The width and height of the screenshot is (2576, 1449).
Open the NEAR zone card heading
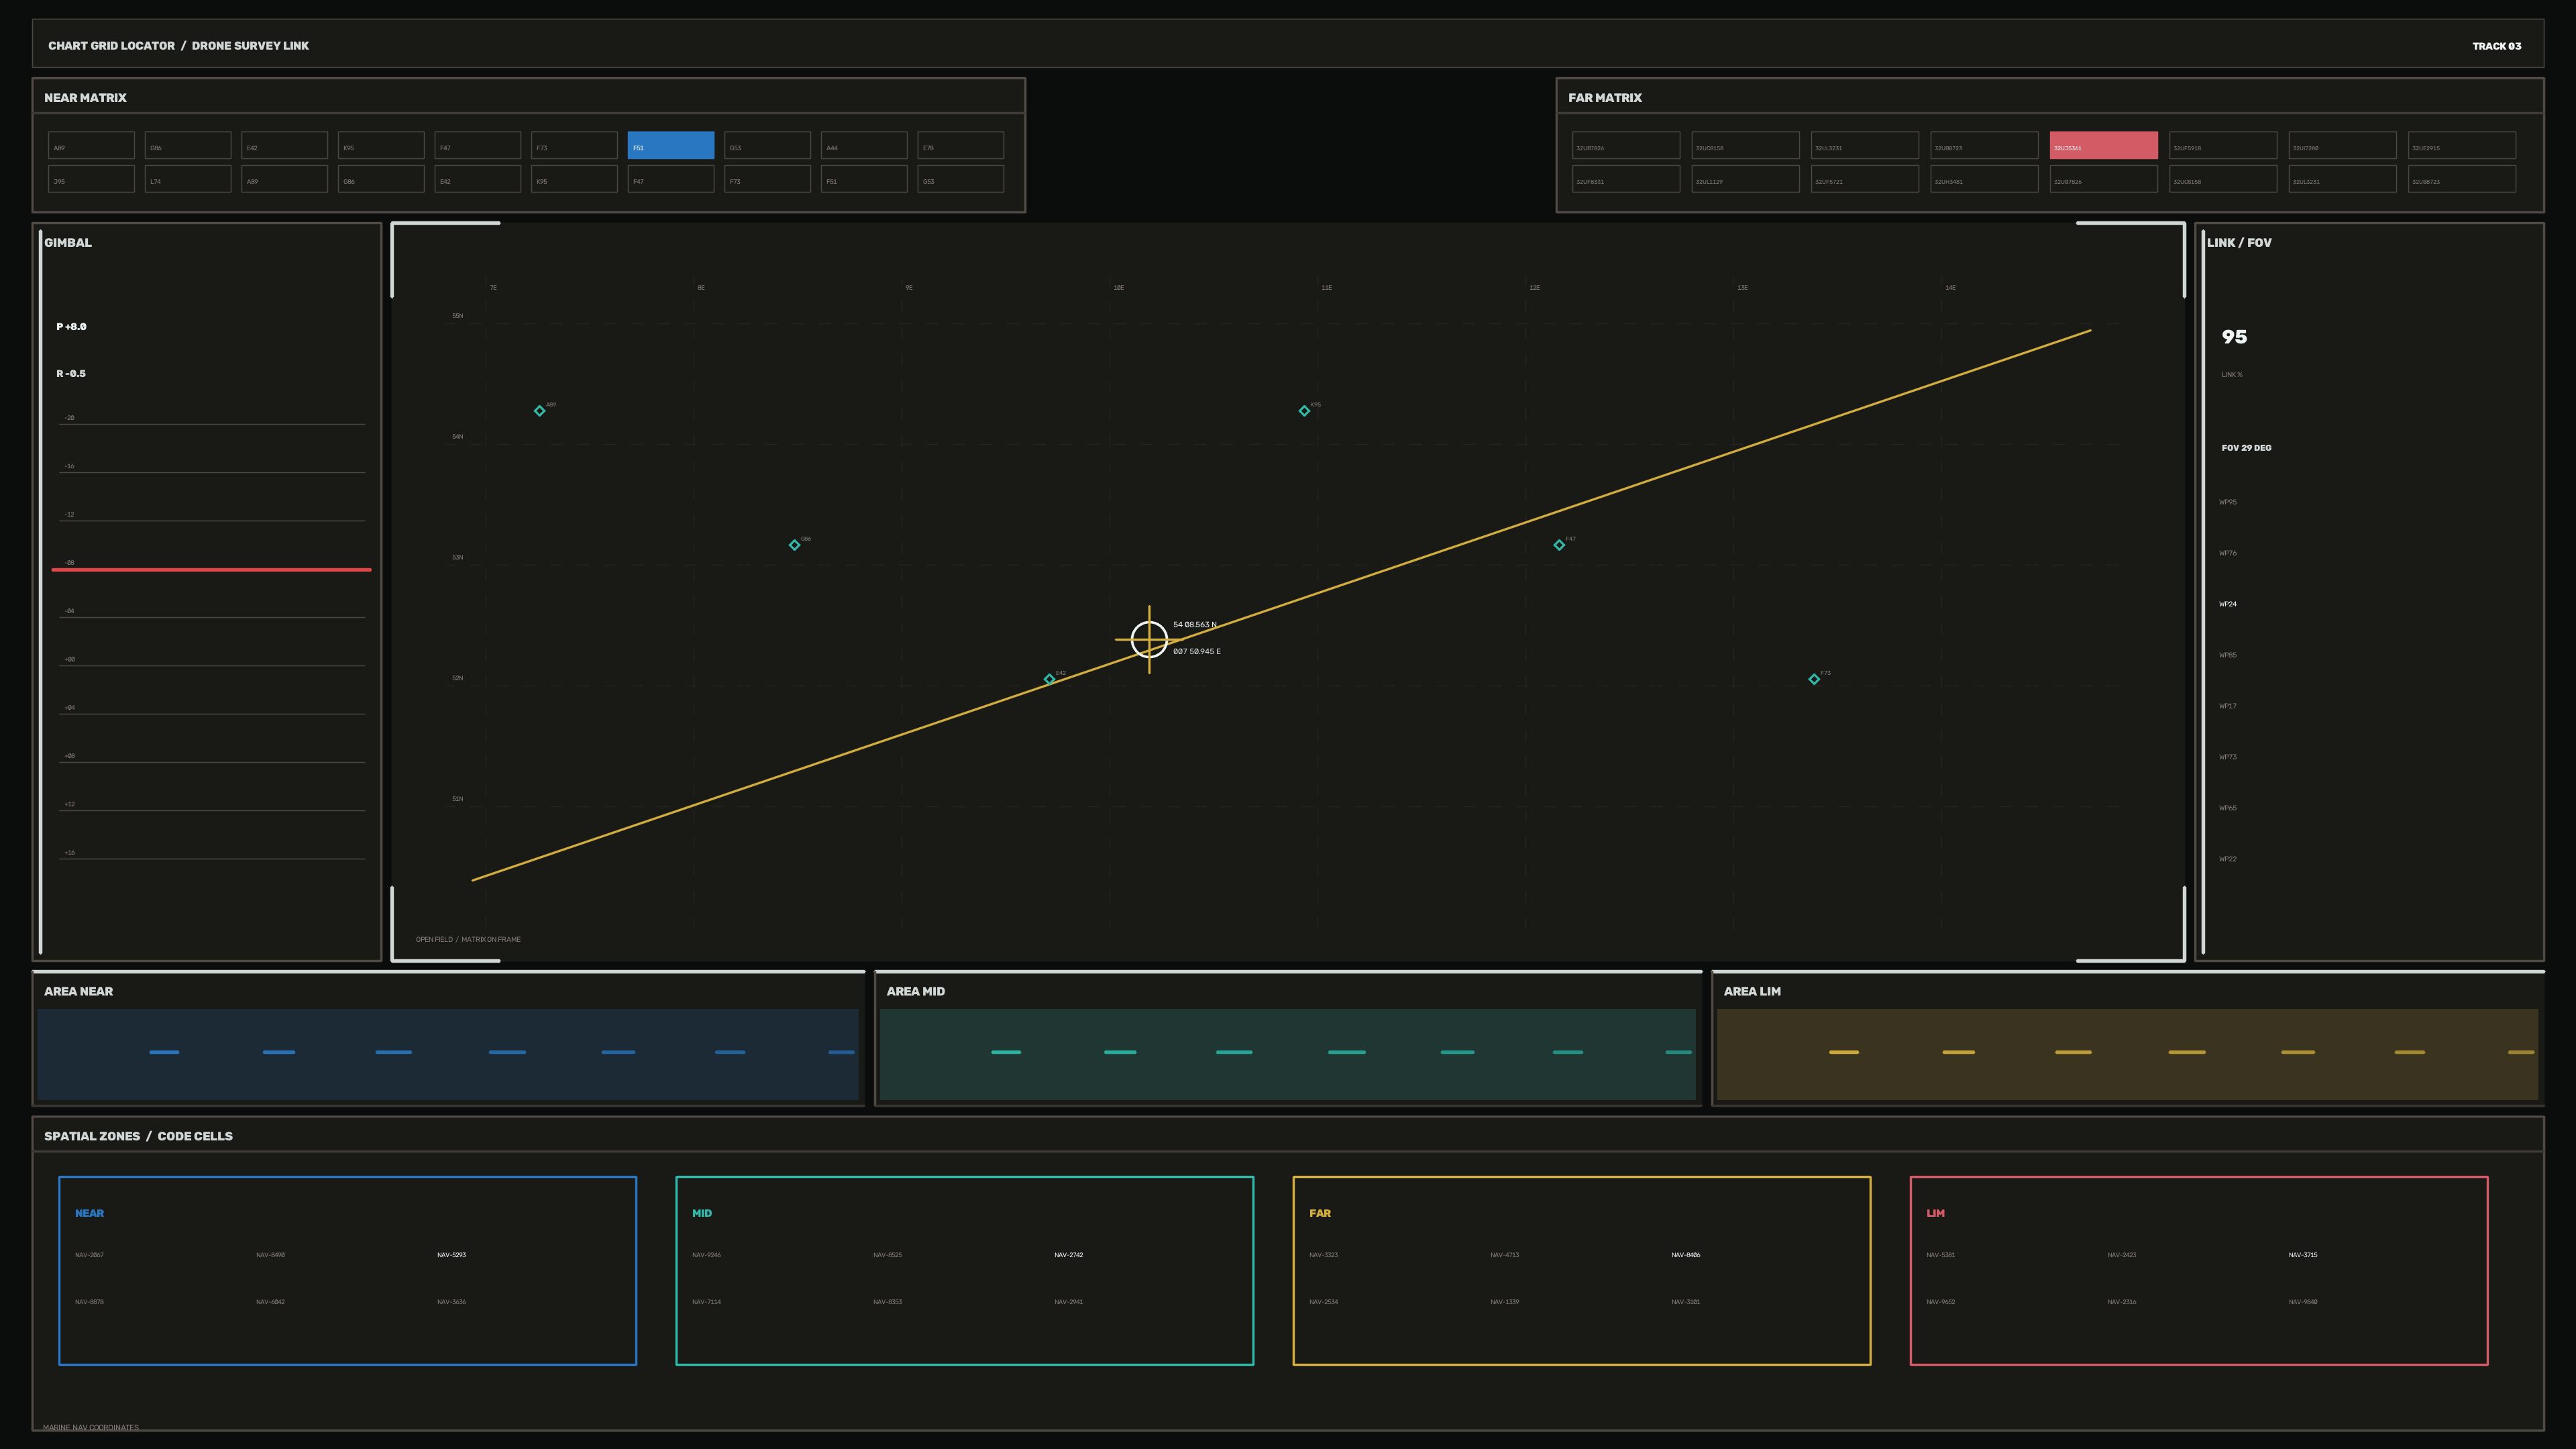(89, 1213)
